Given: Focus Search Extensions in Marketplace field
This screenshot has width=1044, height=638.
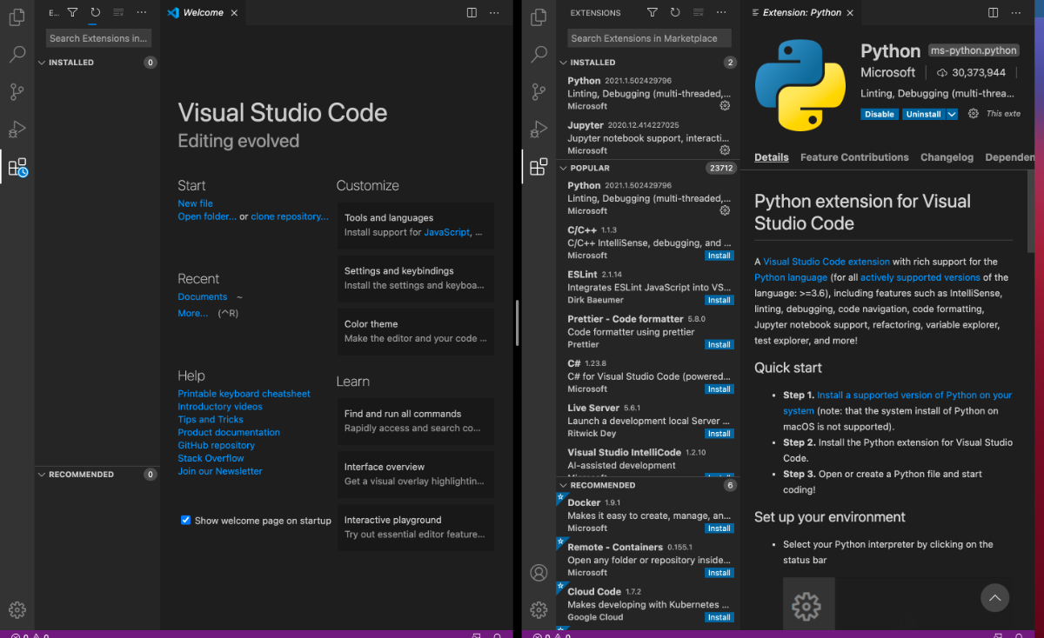Looking at the screenshot, I should 649,38.
